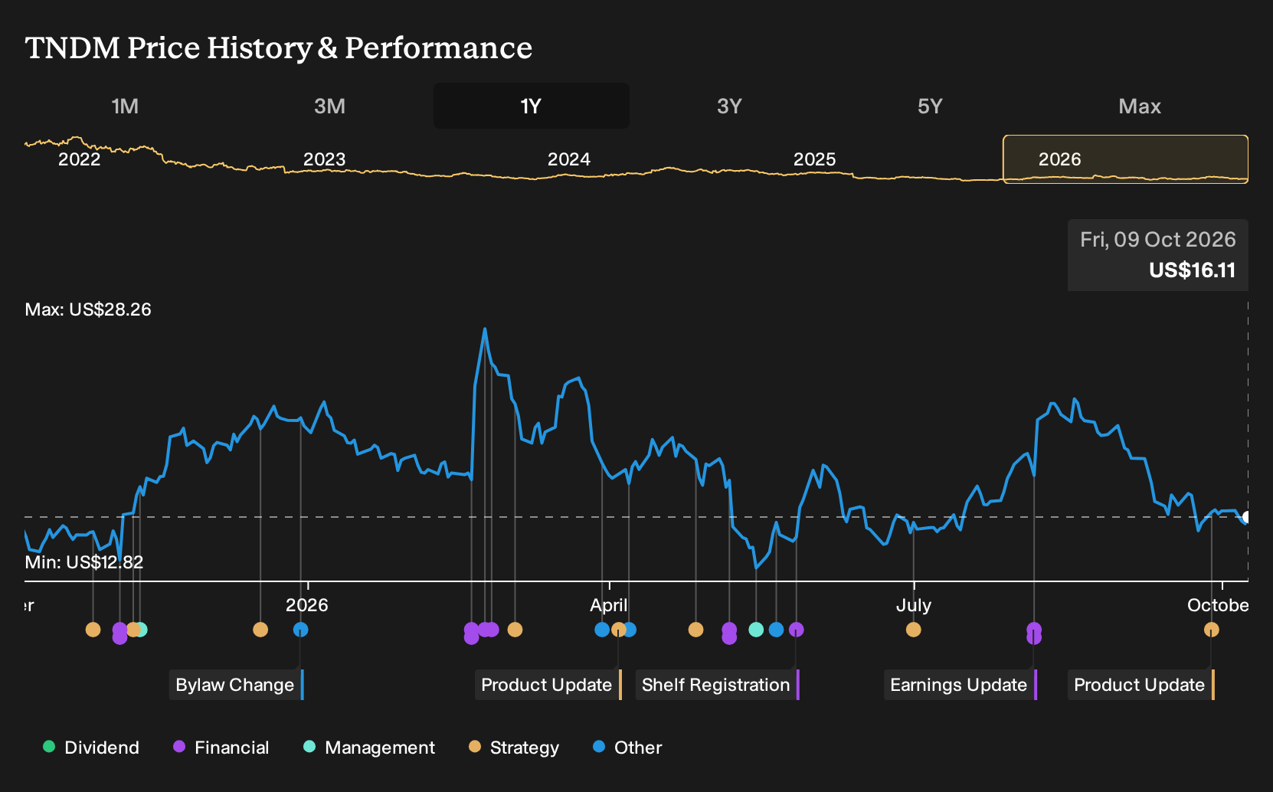Toggle the Financial legend filter
The width and height of the screenshot is (1273, 792).
tap(221, 748)
